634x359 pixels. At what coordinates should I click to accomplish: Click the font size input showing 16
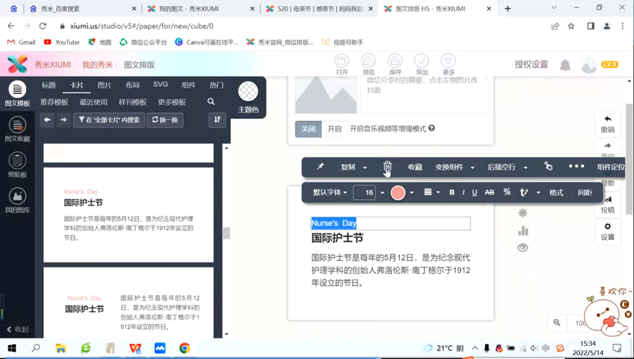365,192
